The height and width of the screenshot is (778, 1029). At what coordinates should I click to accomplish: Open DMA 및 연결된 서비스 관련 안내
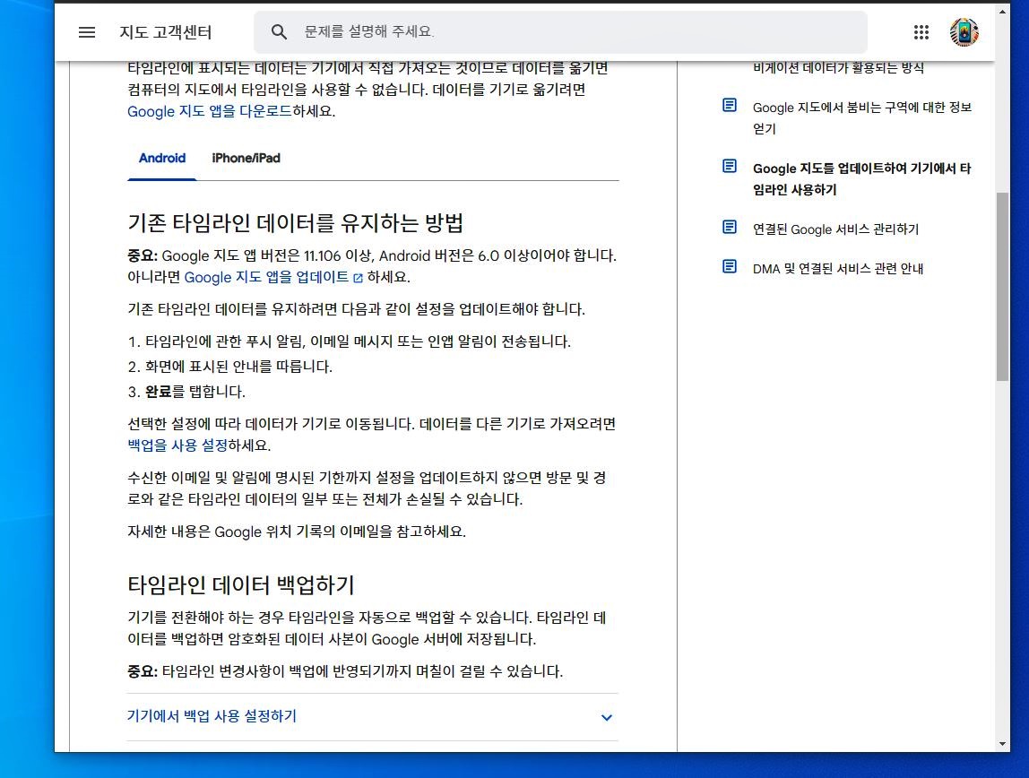click(x=837, y=268)
